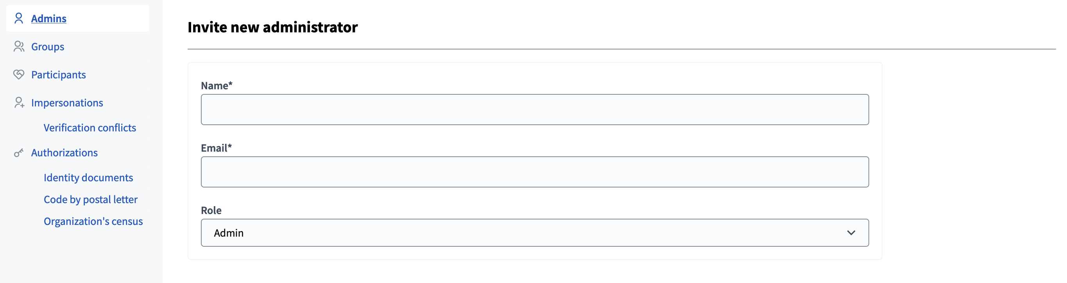Click the Participants heart-handshake icon
Viewport: 1067px width, 283px height.
pos(19,74)
